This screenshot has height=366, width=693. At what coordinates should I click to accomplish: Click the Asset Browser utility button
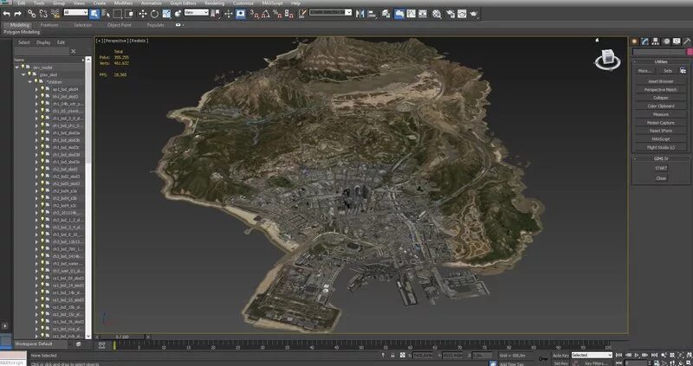tap(661, 81)
